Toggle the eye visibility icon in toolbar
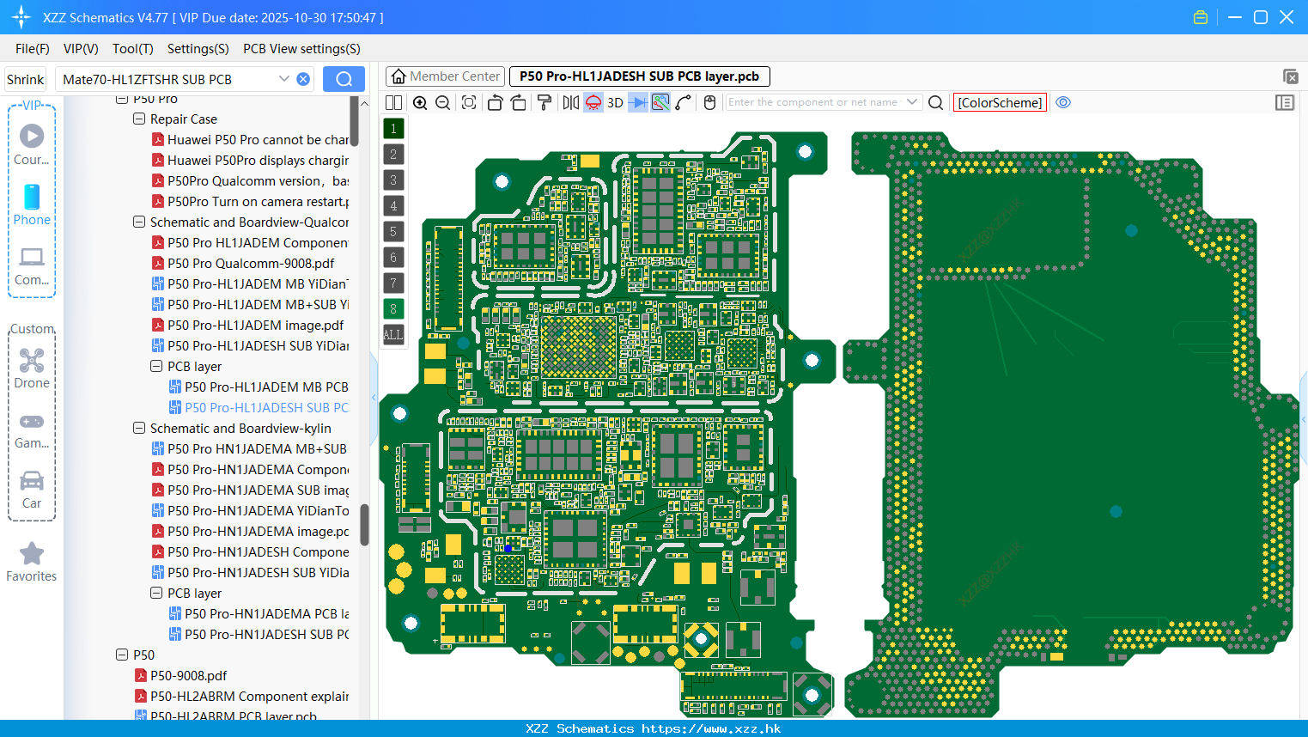Viewport: 1308px width, 737px height. (x=1063, y=102)
